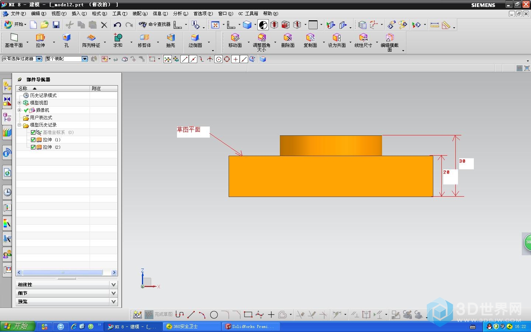Select the 拉伸 extrude tool

coord(40,41)
